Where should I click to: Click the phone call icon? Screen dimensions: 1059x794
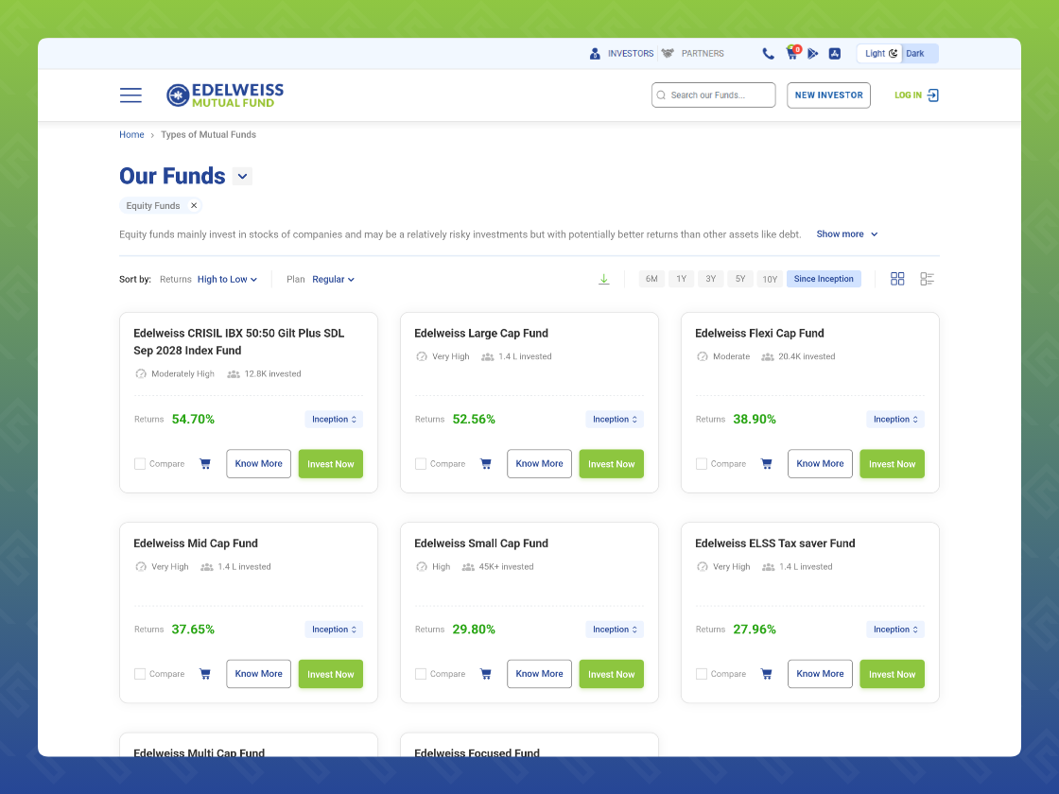click(x=768, y=53)
